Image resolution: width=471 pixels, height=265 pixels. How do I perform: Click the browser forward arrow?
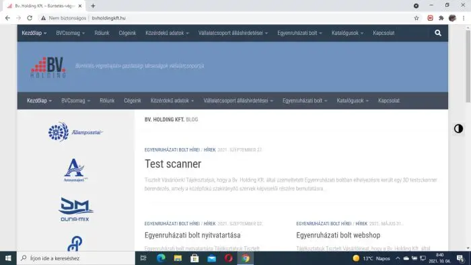tap(19, 18)
